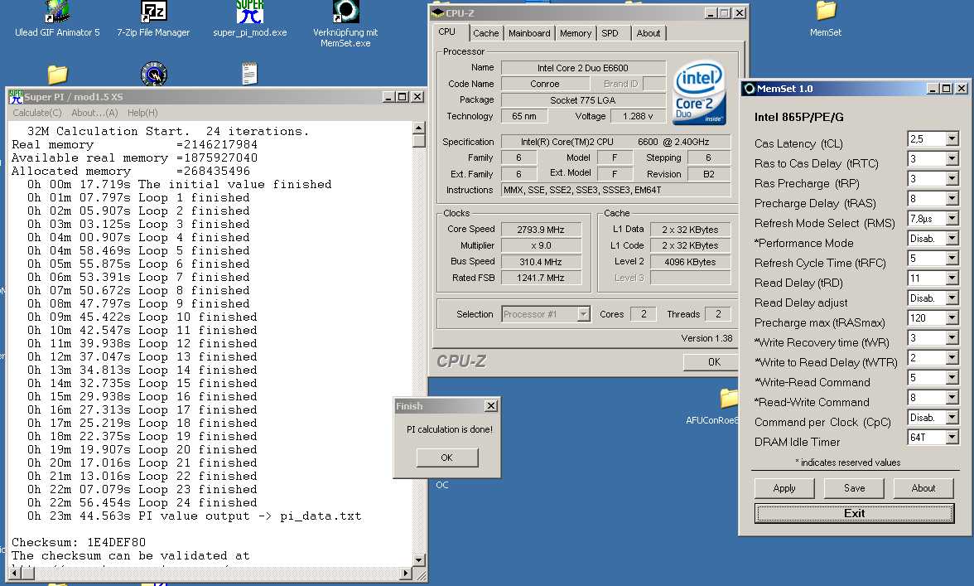This screenshot has width=974, height=586.
Task: Open 7-Zip File Manager desktop shortcut
Action: click(153, 11)
